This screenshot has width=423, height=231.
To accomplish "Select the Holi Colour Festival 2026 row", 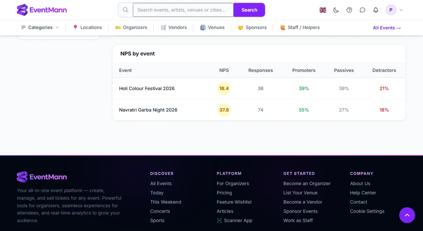I will [x=259, y=88].
